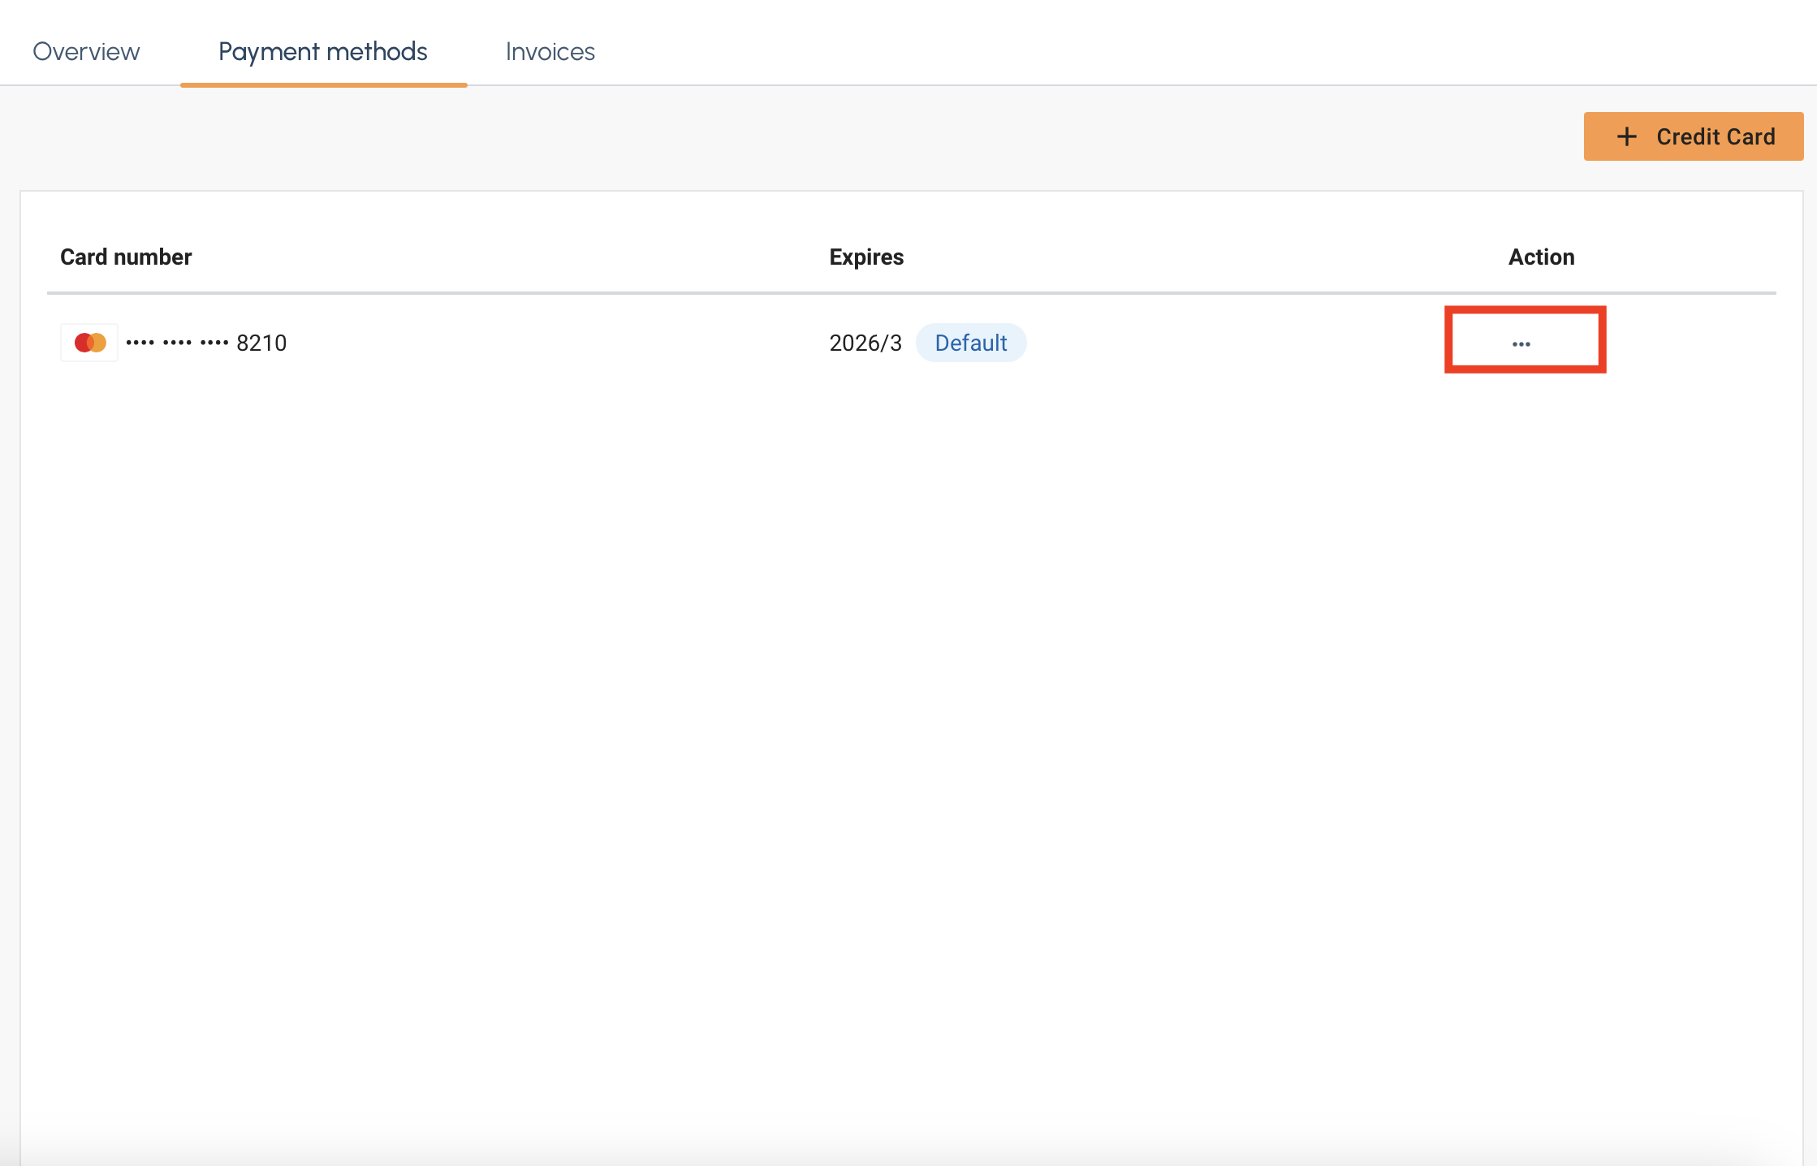The width and height of the screenshot is (1817, 1166).
Task: Open the Invoices tab
Action: [550, 51]
